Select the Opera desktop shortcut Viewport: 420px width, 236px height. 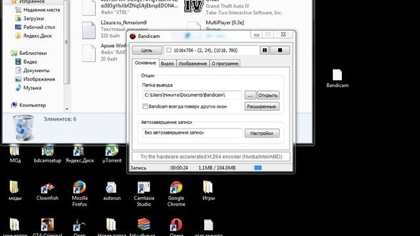(176, 227)
